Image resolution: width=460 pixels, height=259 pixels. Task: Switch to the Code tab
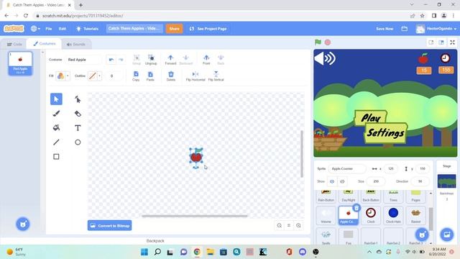[x=14, y=45]
